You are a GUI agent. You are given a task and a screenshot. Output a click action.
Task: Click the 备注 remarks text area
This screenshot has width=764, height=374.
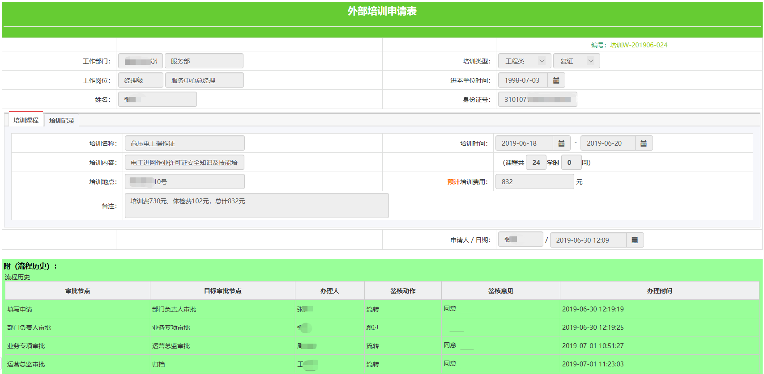(x=256, y=206)
